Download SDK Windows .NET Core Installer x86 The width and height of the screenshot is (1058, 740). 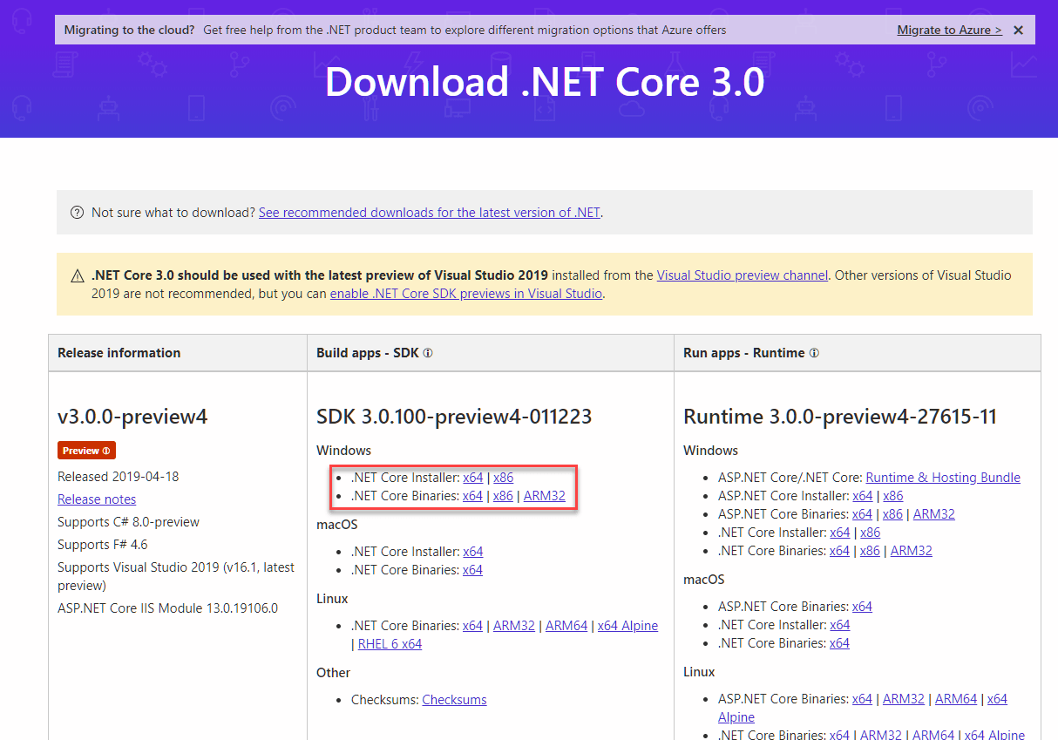[x=503, y=478]
